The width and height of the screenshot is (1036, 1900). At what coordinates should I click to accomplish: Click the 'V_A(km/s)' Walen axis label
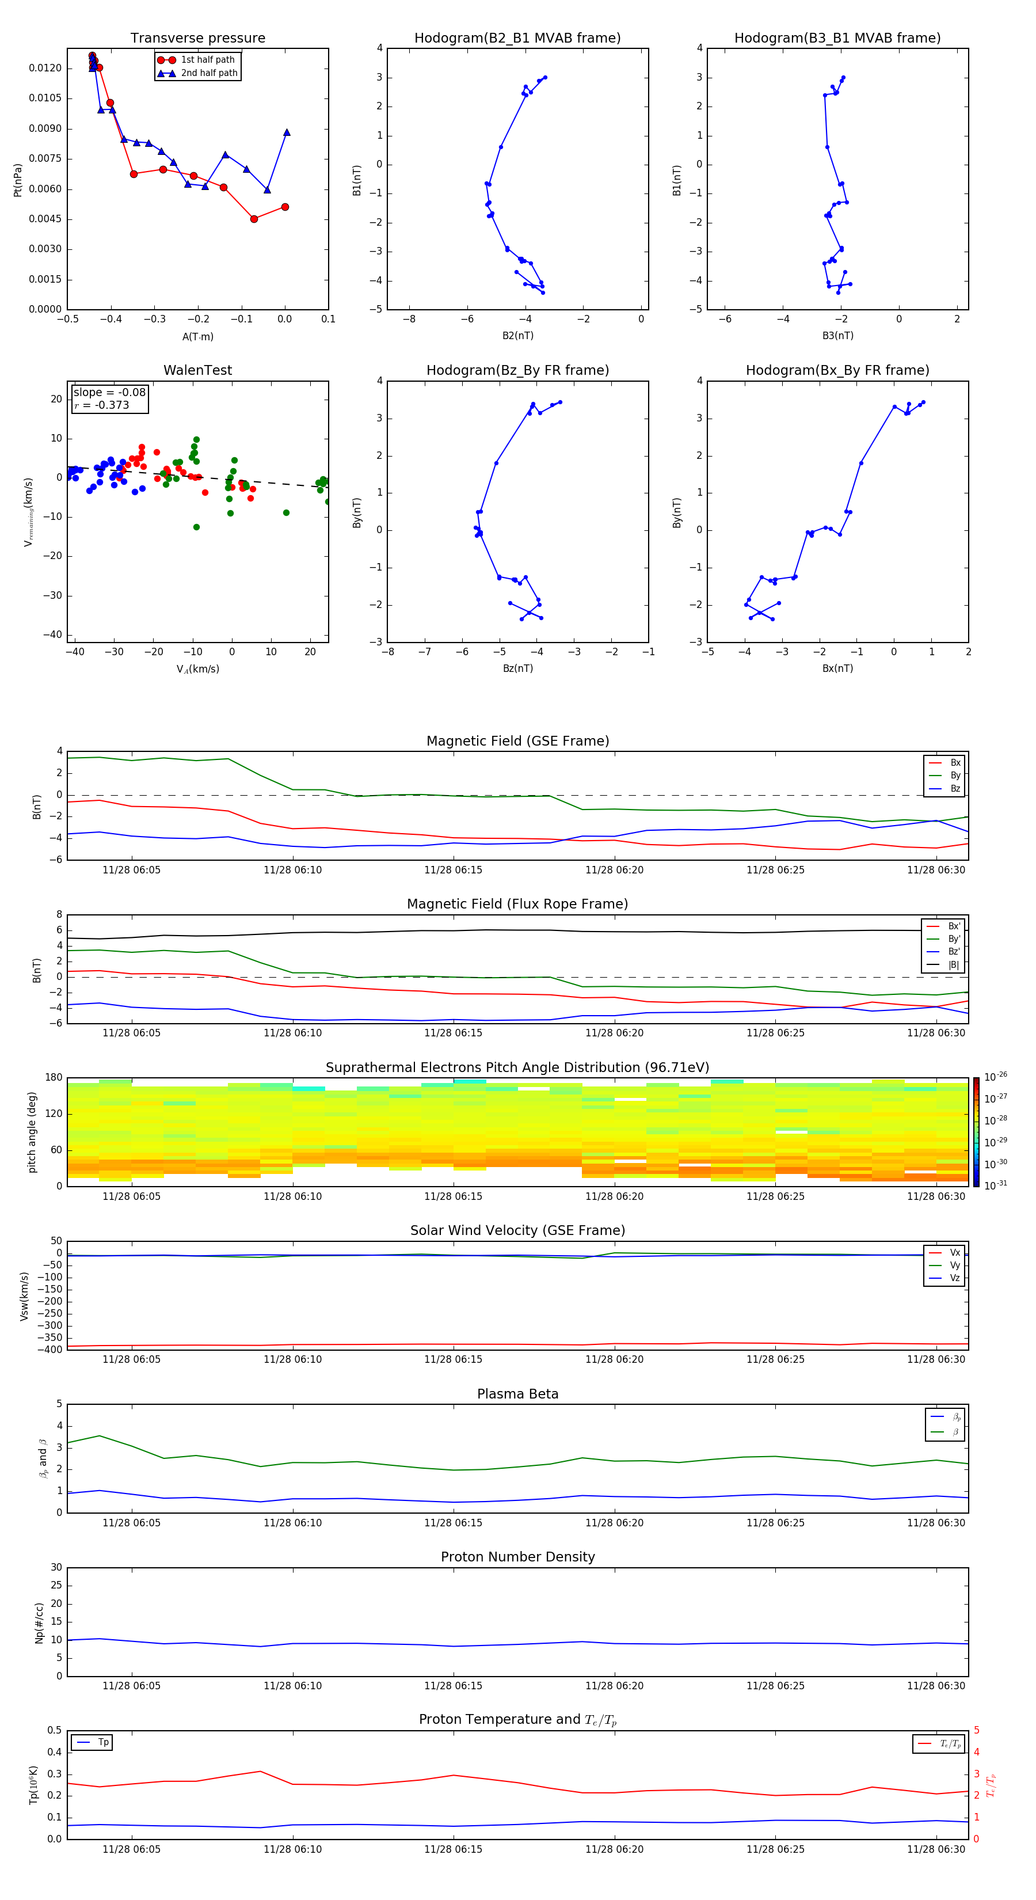pyautogui.click(x=197, y=669)
